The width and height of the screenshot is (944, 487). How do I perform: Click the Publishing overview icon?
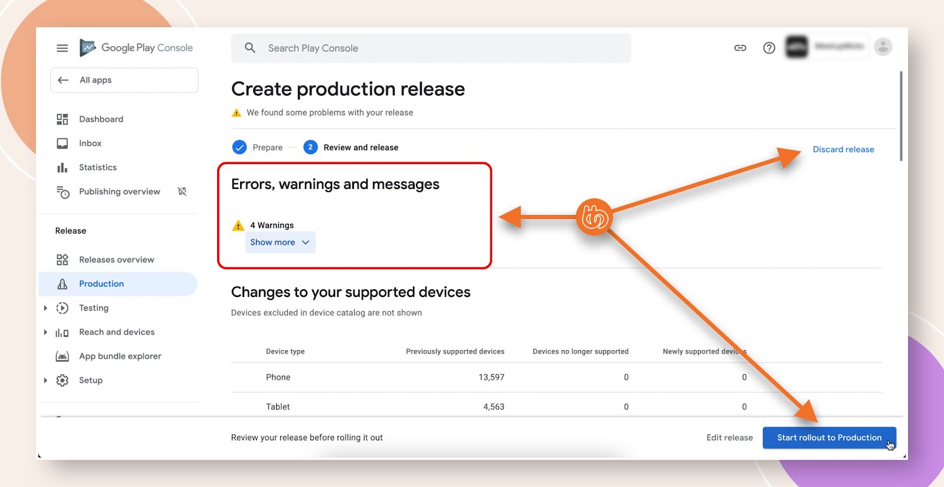pyautogui.click(x=63, y=192)
